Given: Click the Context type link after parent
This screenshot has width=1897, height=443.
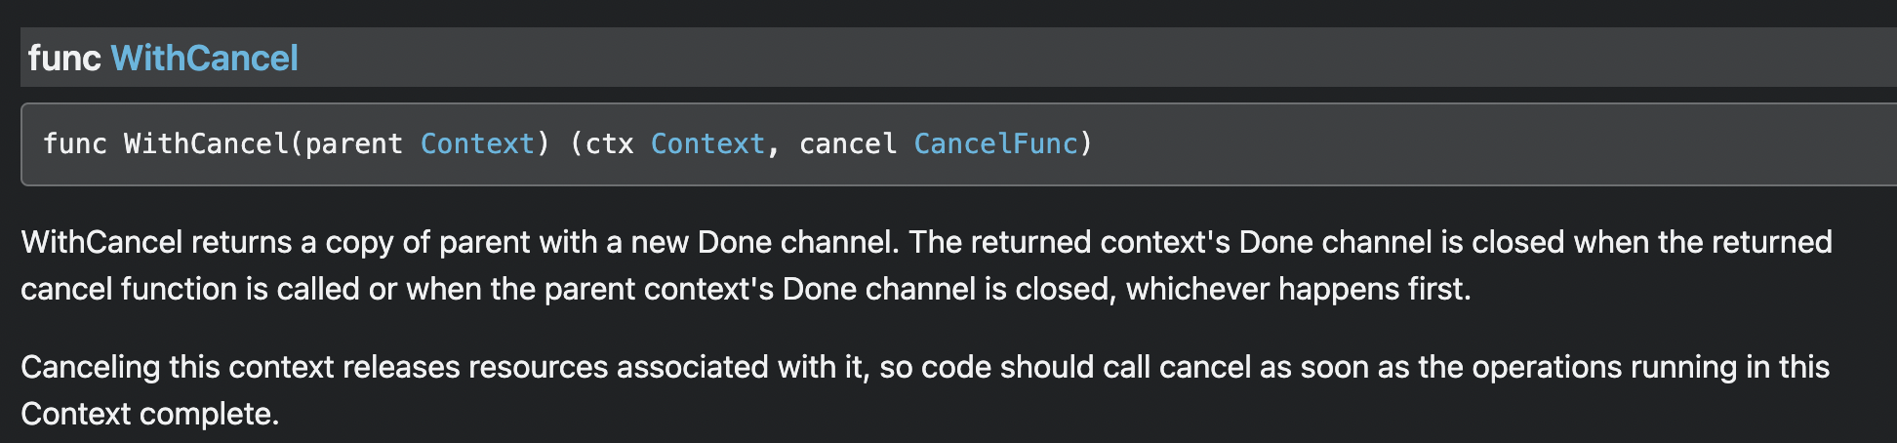Looking at the screenshot, I should pos(477,143).
